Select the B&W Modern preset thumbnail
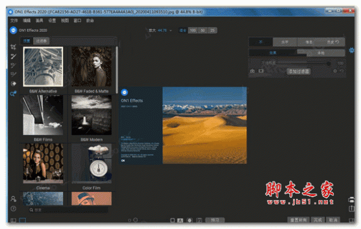Image resolution: width=361 pixels, height=229 pixels. click(x=91, y=115)
